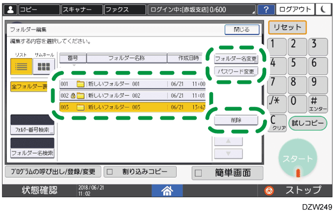Image resolution: width=334 pixels, height=212 pixels.
Task: Tap the user login icon
Action: [10, 9]
